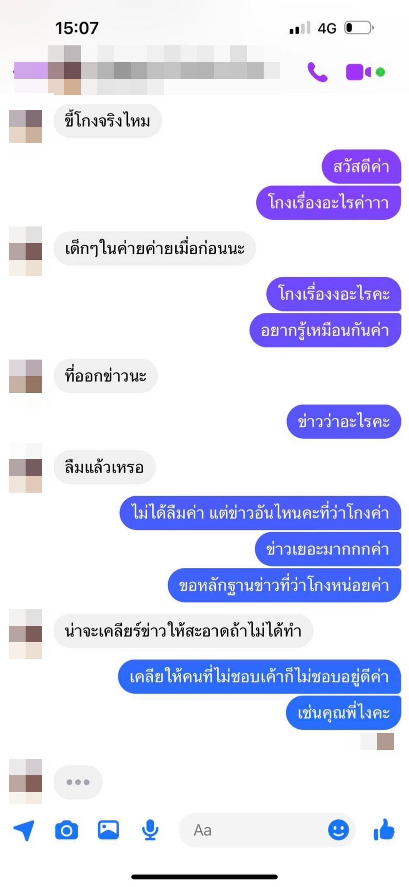Open the blurred contact name in the header
The image size is (409, 887).
[163, 70]
